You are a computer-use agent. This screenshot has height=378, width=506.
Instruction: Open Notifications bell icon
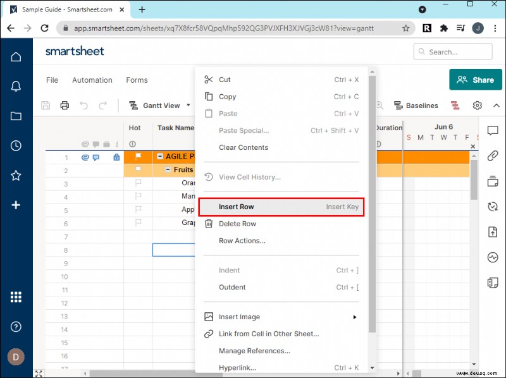click(16, 86)
